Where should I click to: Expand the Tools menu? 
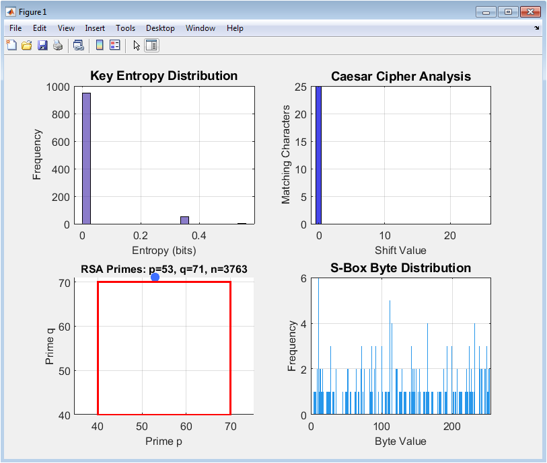click(x=125, y=28)
